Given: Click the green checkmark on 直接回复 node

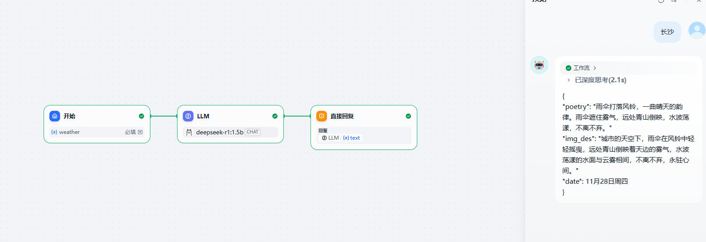Looking at the screenshot, I should tap(408, 116).
